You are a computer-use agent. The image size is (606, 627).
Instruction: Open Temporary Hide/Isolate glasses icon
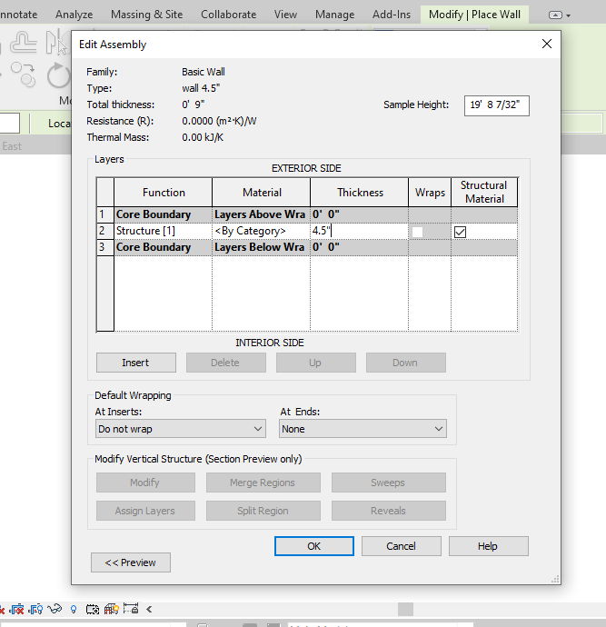point(55,610)
